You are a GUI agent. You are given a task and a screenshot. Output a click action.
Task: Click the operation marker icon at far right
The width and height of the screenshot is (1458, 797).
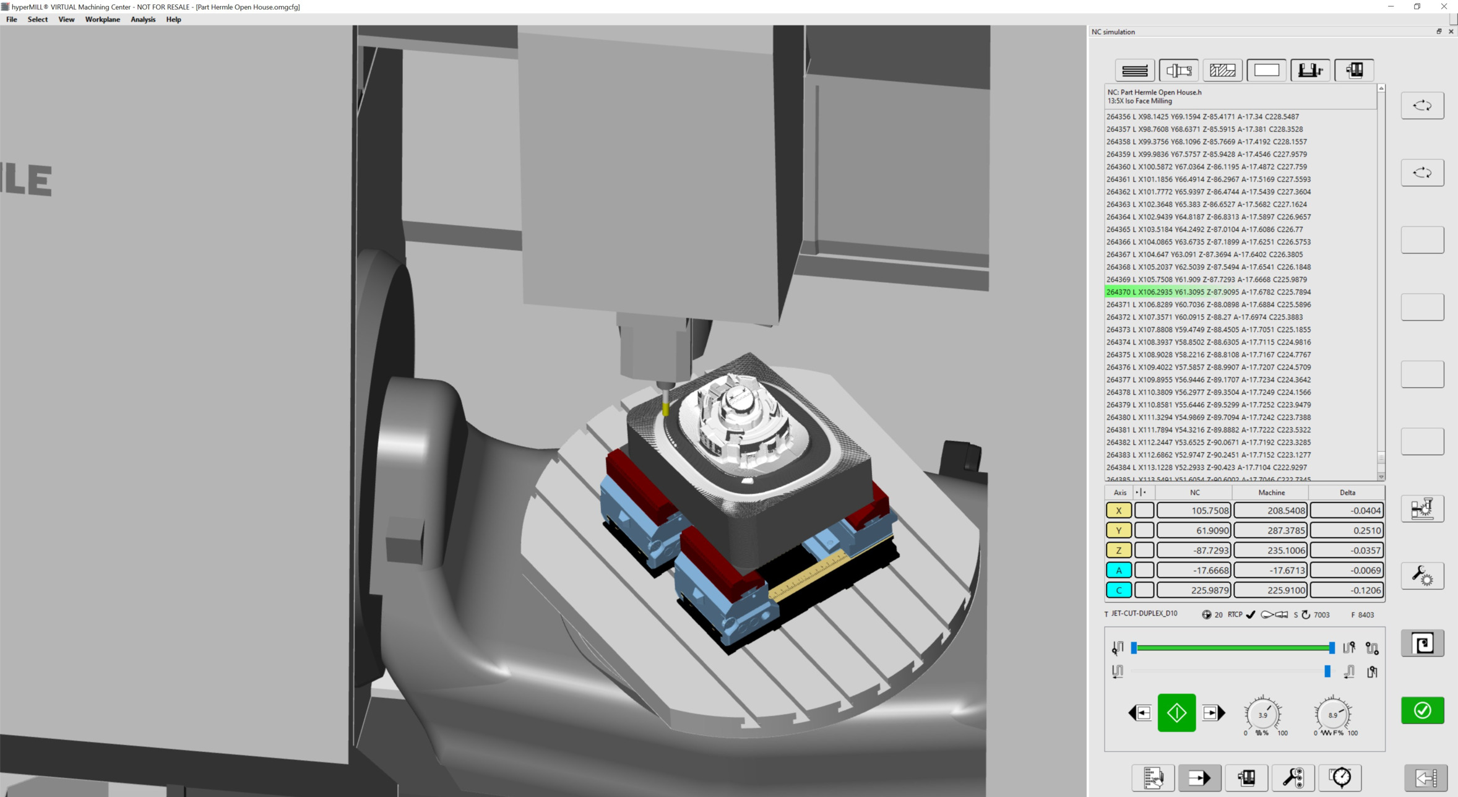click(x=1372, y=671)
